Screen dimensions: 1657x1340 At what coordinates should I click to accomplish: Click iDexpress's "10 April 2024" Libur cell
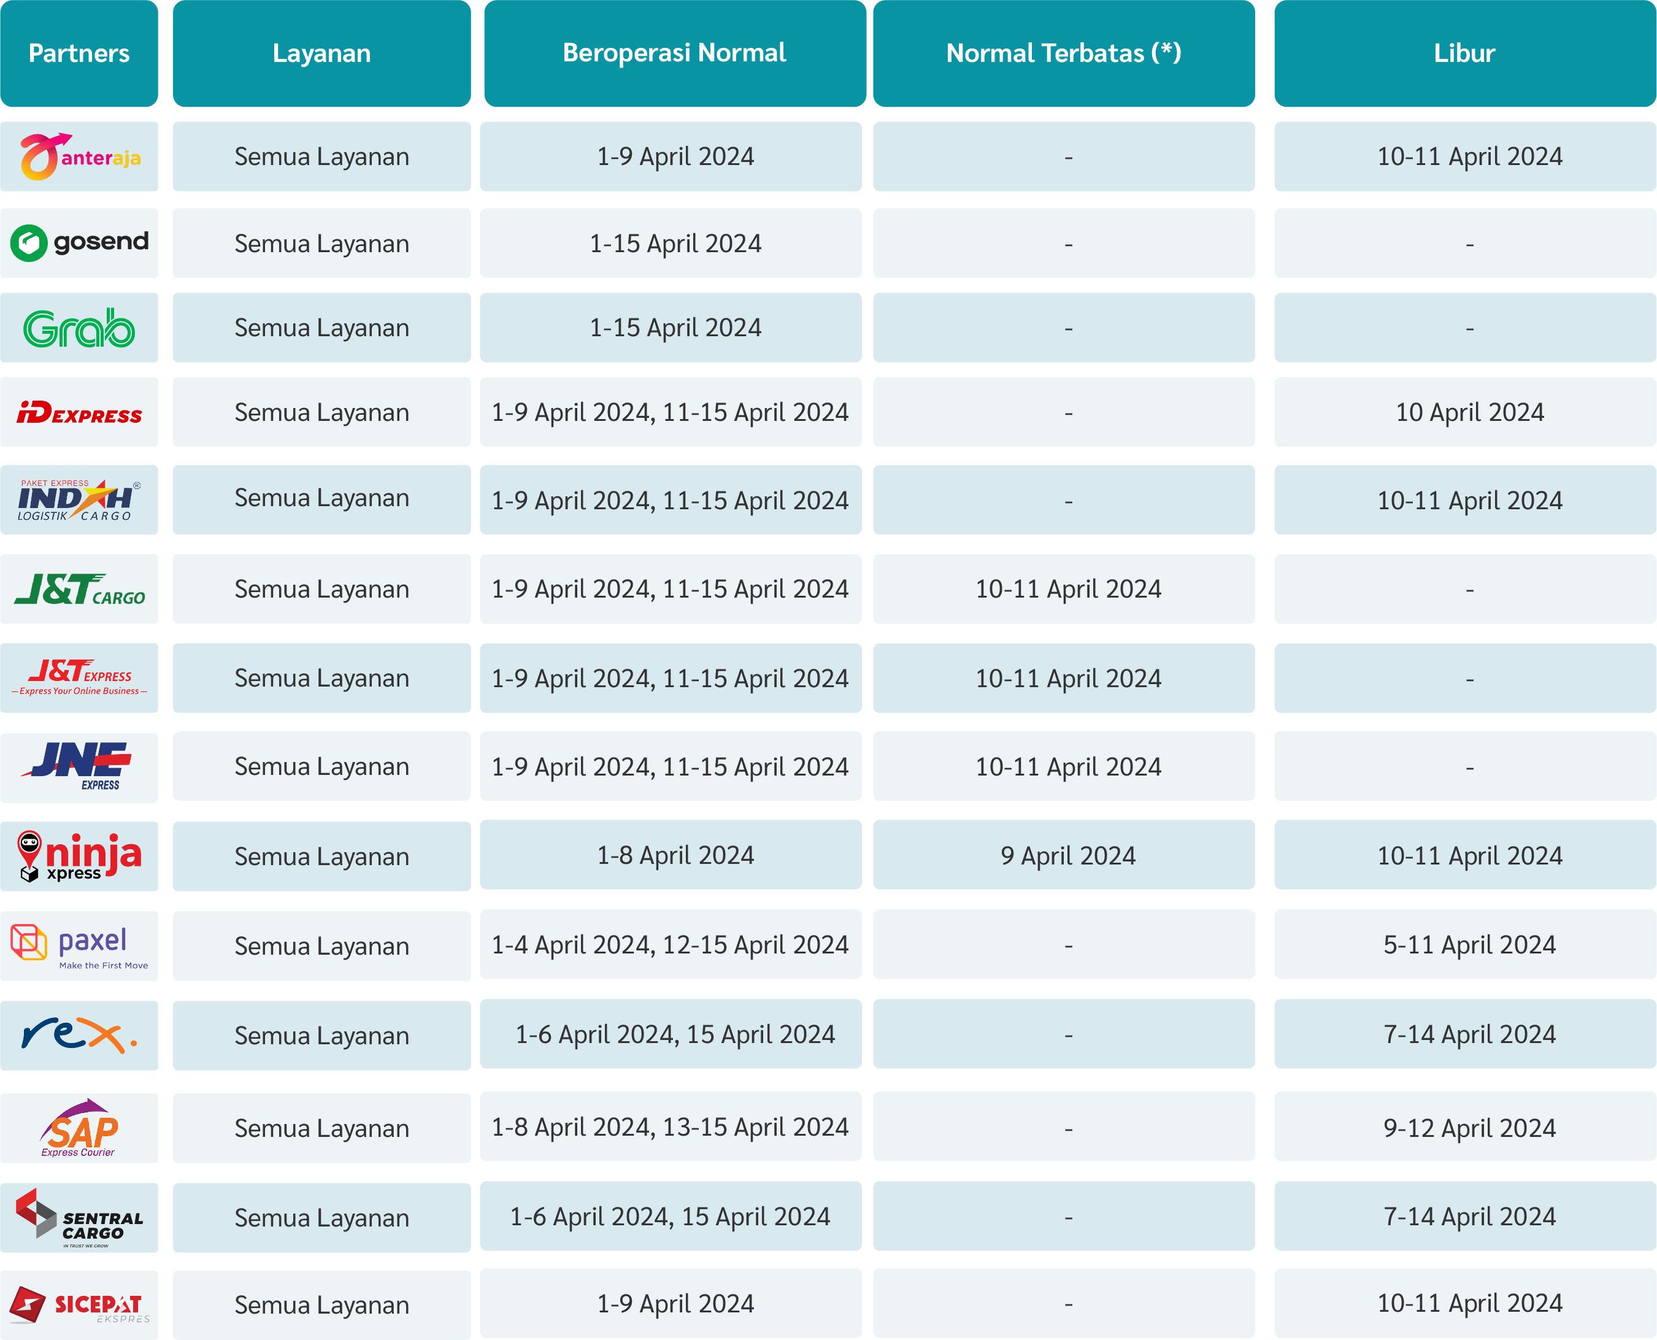click(x=1465, y=412)
